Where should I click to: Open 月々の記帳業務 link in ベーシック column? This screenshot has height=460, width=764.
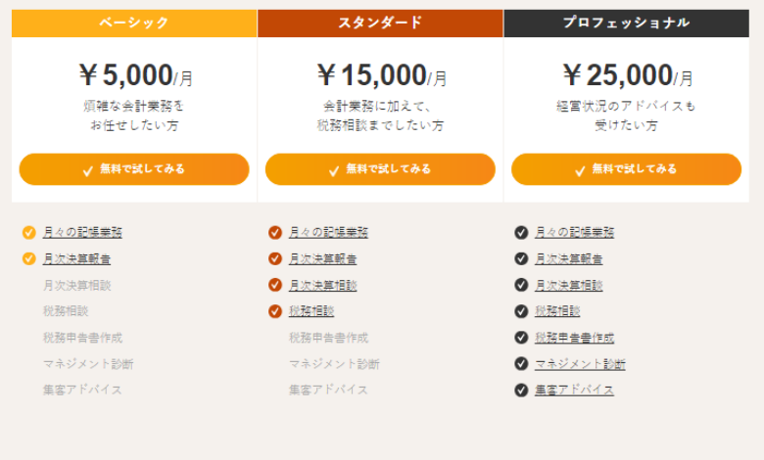click(x=82, y=233)
